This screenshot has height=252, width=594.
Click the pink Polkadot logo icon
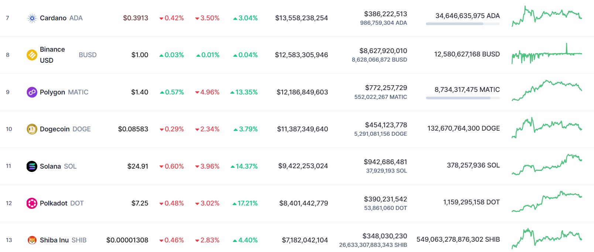pos(32,203)
